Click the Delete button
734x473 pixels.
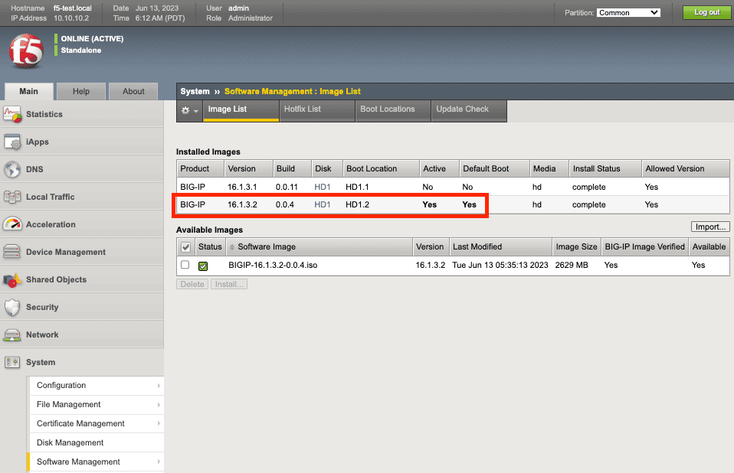(192, 284)
